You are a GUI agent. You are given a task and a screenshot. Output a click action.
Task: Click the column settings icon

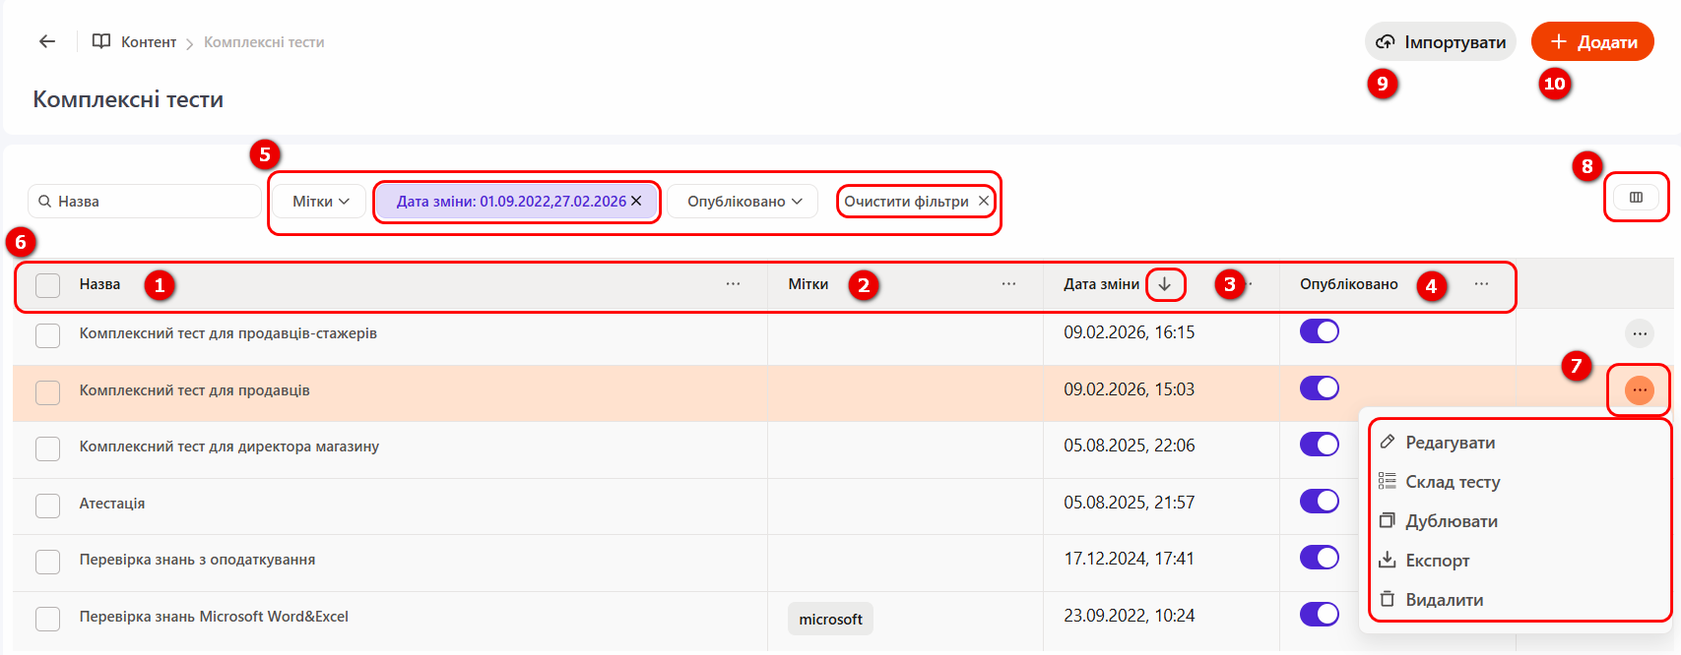[1636, 198]
